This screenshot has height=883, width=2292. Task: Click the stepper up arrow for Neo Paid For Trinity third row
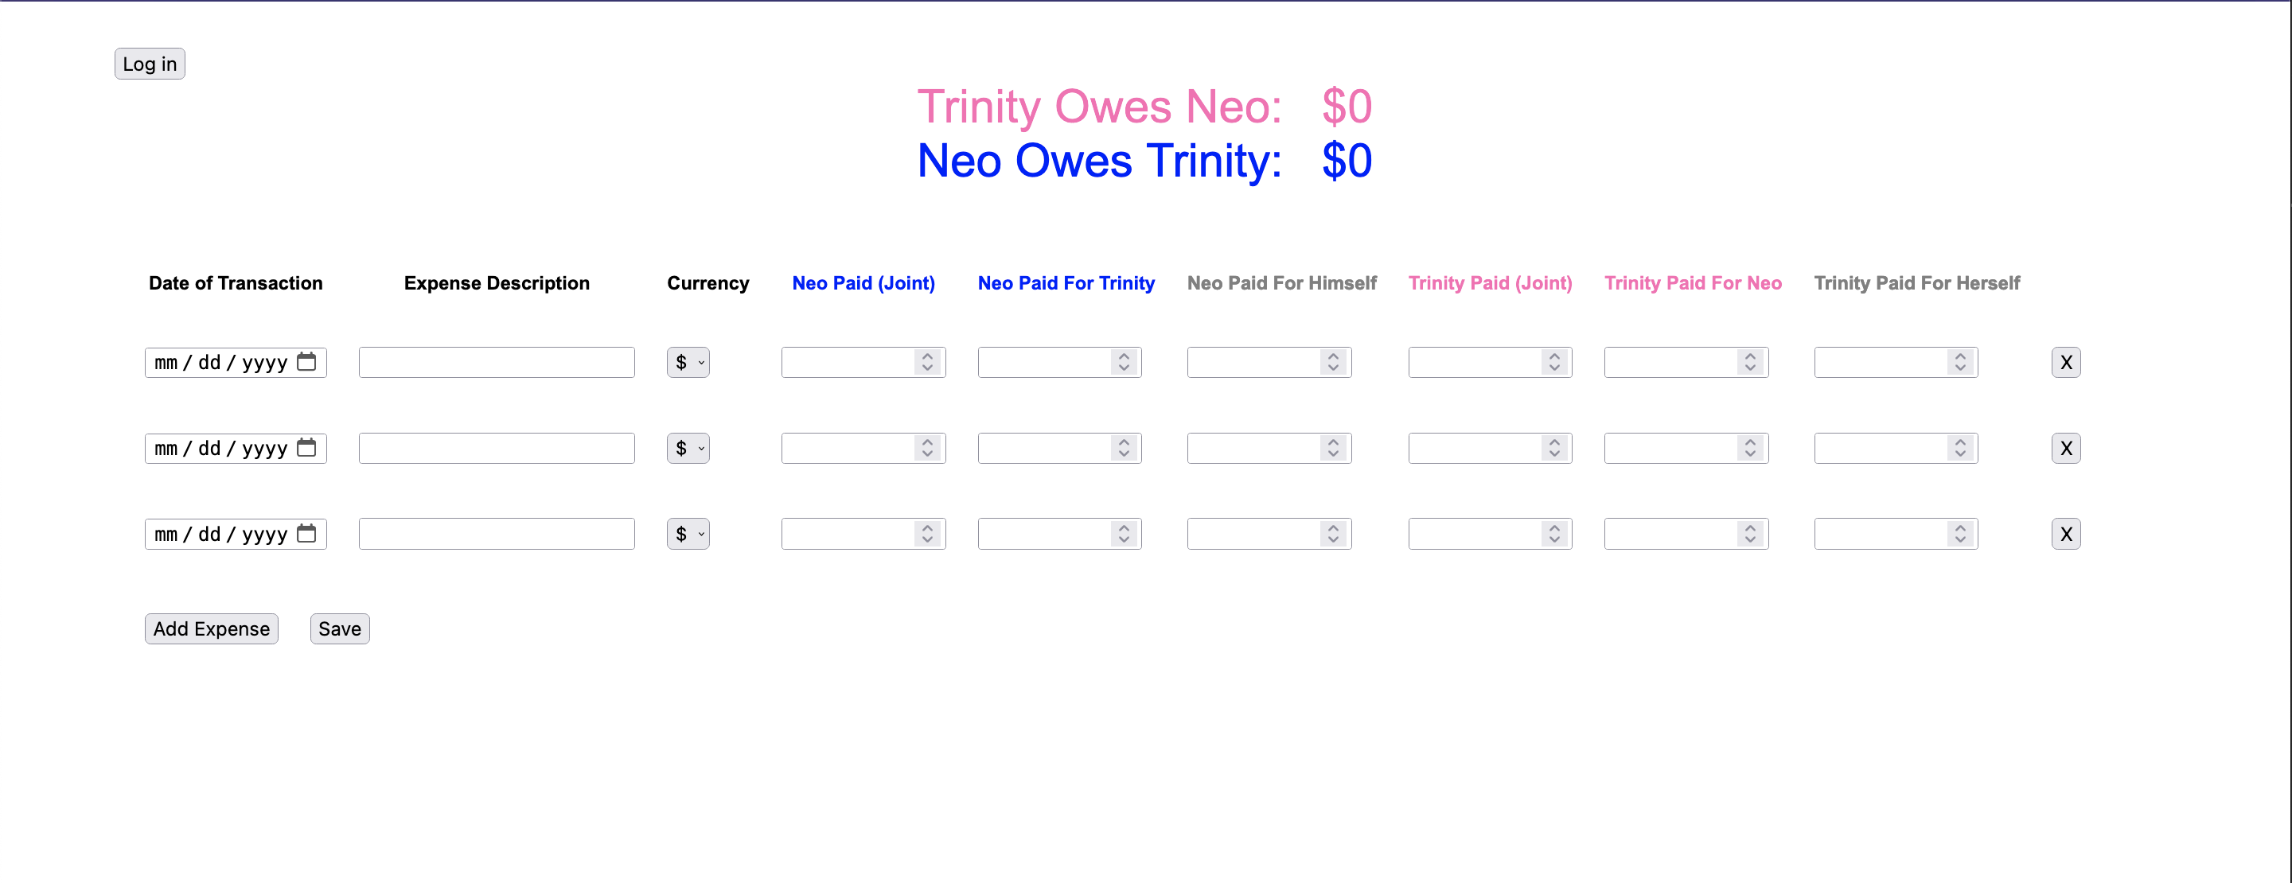pos(1125,527)
